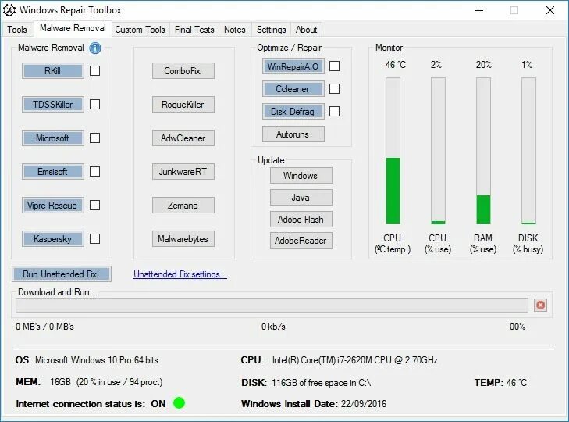Click the Windows Repair Toolbox title icon
Viewport: 569px width, 422px height.
(9, 10)
